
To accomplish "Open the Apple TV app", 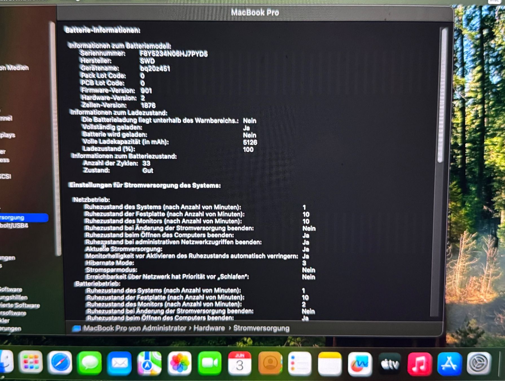I will (x=390, y=364).
